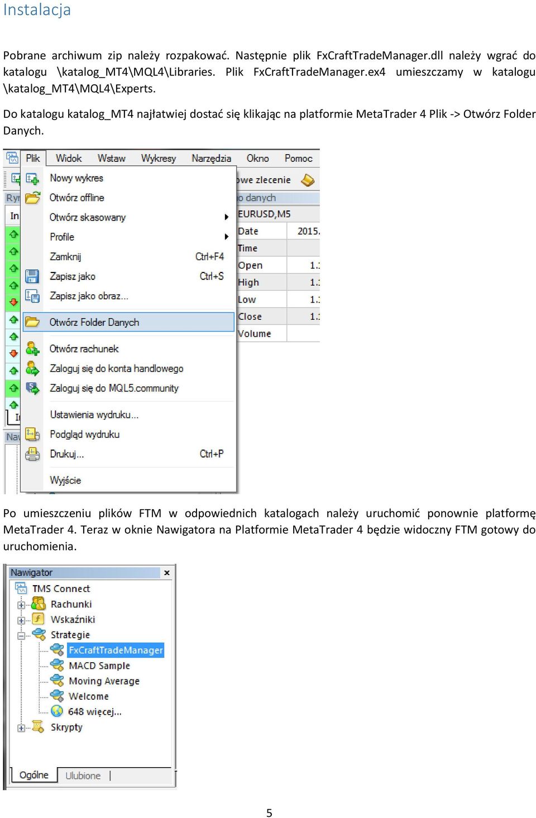This screenshot has height=818, width=536.
Task: Click the MACD Sample expert icon
Action: click(x=57, y=665)
